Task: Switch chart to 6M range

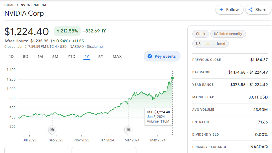Action: [x=55, y=57]
